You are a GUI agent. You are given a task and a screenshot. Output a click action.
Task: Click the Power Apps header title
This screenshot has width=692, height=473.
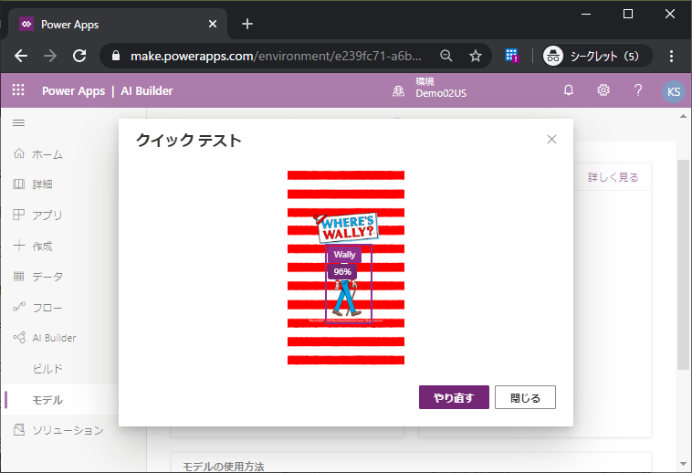point(74,91)
